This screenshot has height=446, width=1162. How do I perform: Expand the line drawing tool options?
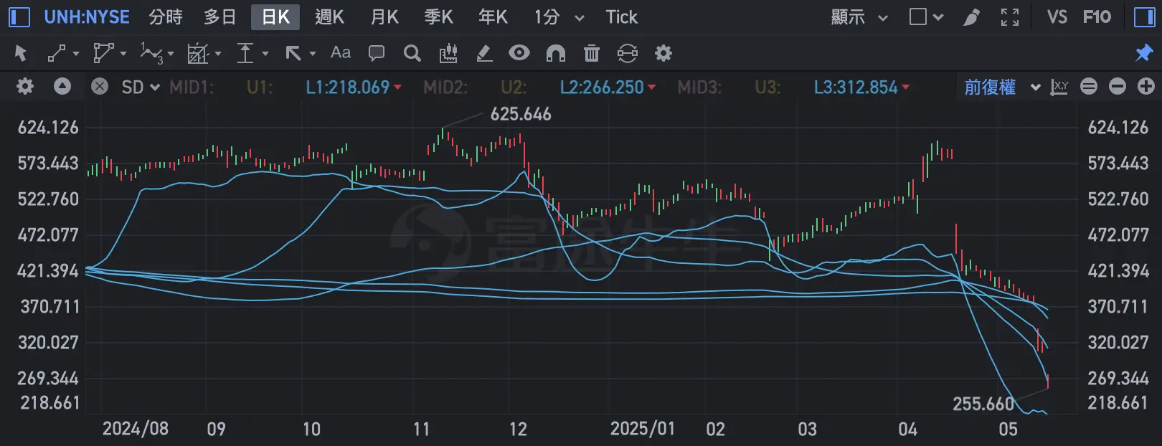76,54
